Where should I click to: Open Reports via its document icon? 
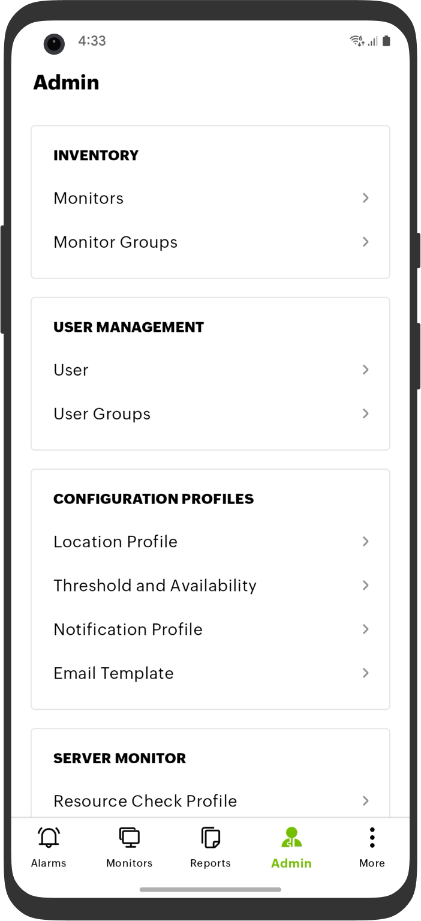tap(210, 837)
